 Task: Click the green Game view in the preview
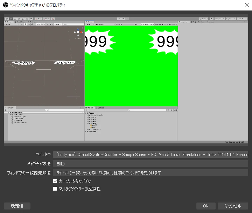(x=131, y=66)
